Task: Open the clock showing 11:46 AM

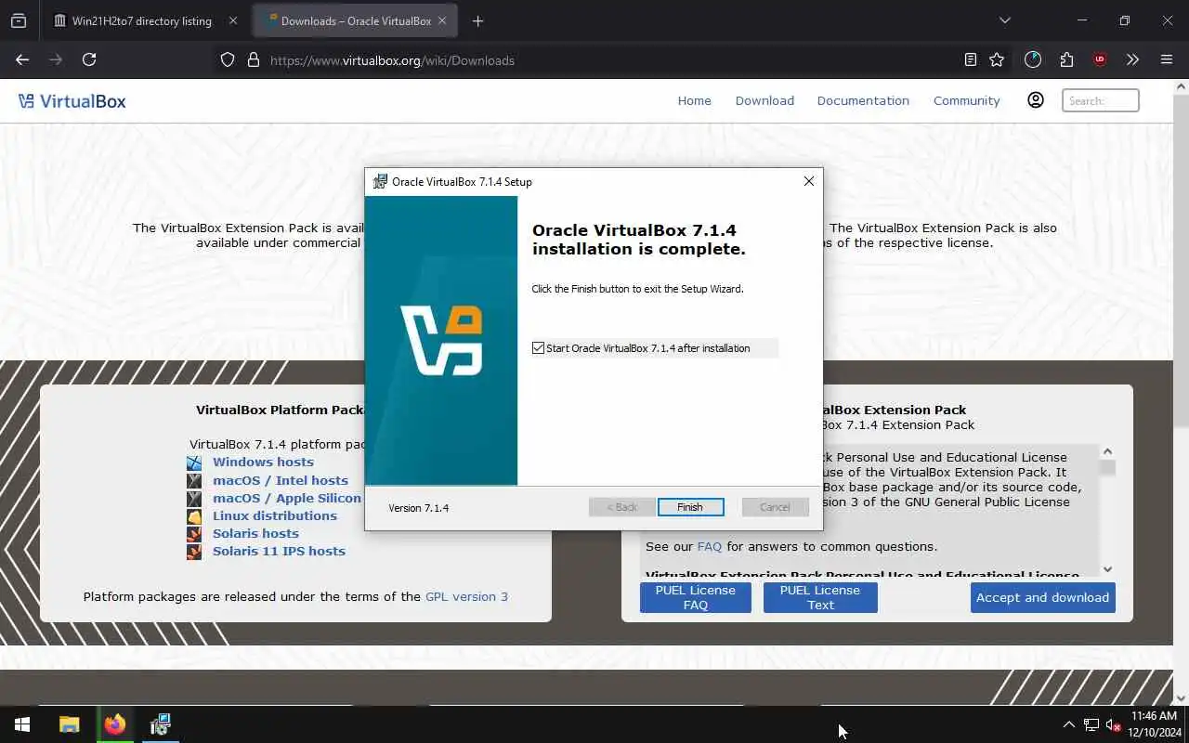Action: point(1155,724)
